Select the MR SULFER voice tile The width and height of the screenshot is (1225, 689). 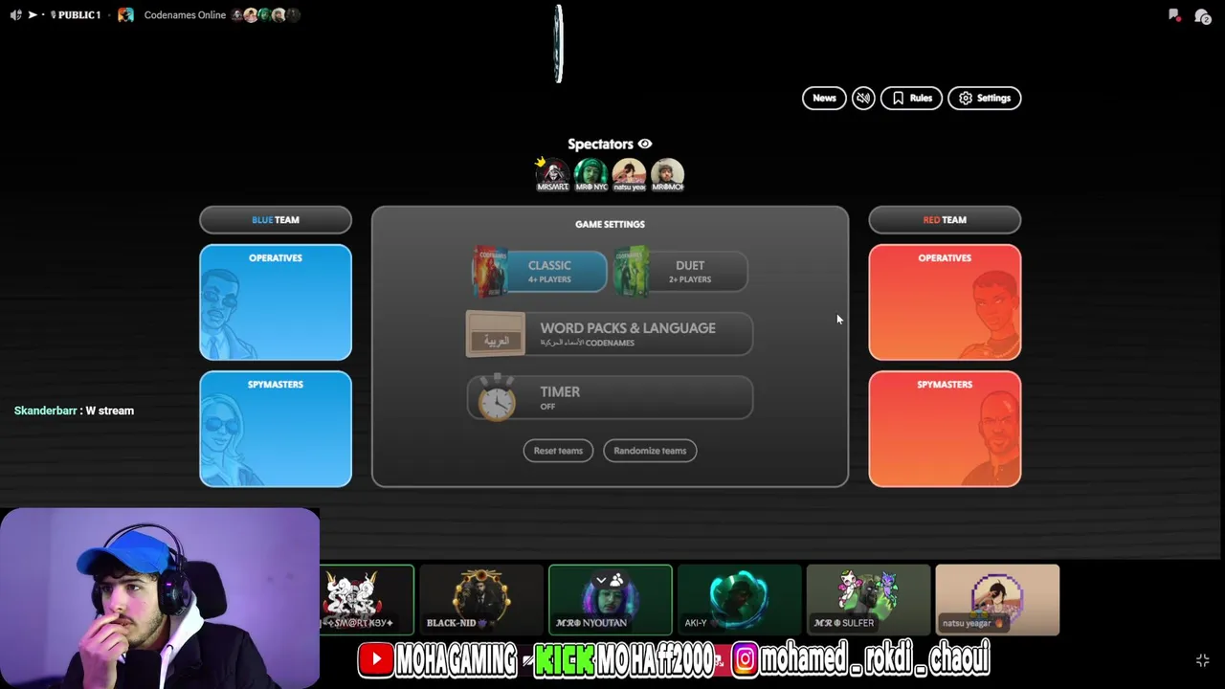(868, 600)
